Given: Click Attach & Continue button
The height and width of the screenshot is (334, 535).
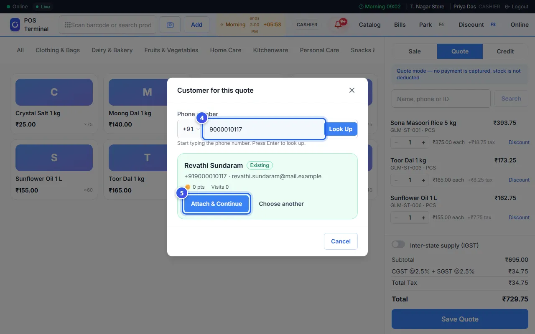Looking at the screenshot, I should pos(217,204).
